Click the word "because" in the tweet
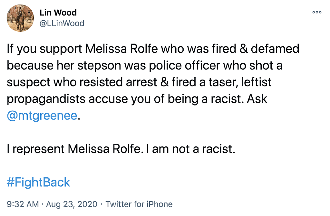Screen dimensions: 330x216 pyautogui.click(x=30, y=66)
